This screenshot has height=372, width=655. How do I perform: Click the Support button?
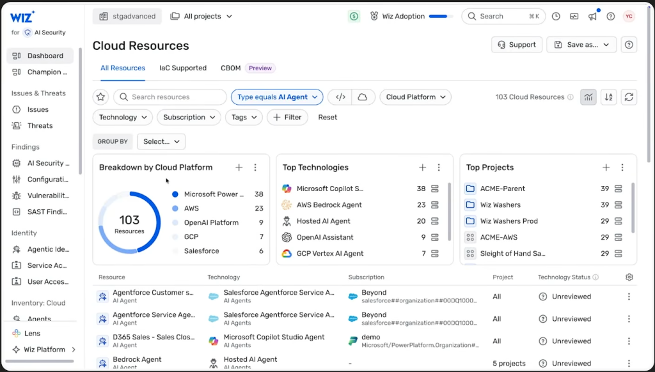tap(517, 45)
